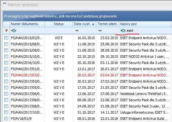Image resolution: width=172 pixels, height=122 pixels.
Task: Check the row dated 16.02.2015
Action: point(6,38)
